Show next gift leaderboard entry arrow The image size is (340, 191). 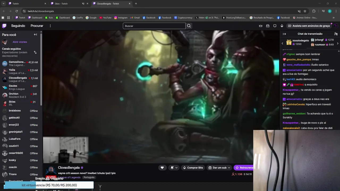[338, 43]
